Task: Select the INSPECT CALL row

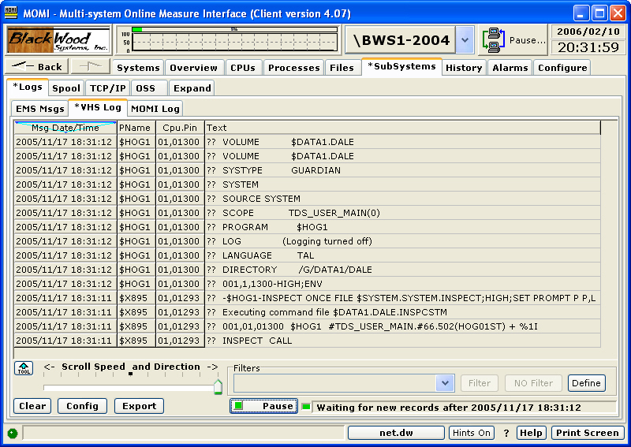Action: coord(308,341)
